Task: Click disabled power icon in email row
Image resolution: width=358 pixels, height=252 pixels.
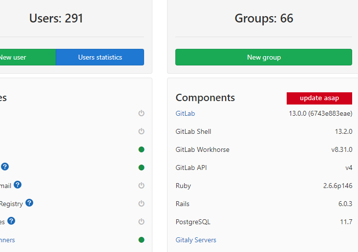Action: (x=141, y=186)
